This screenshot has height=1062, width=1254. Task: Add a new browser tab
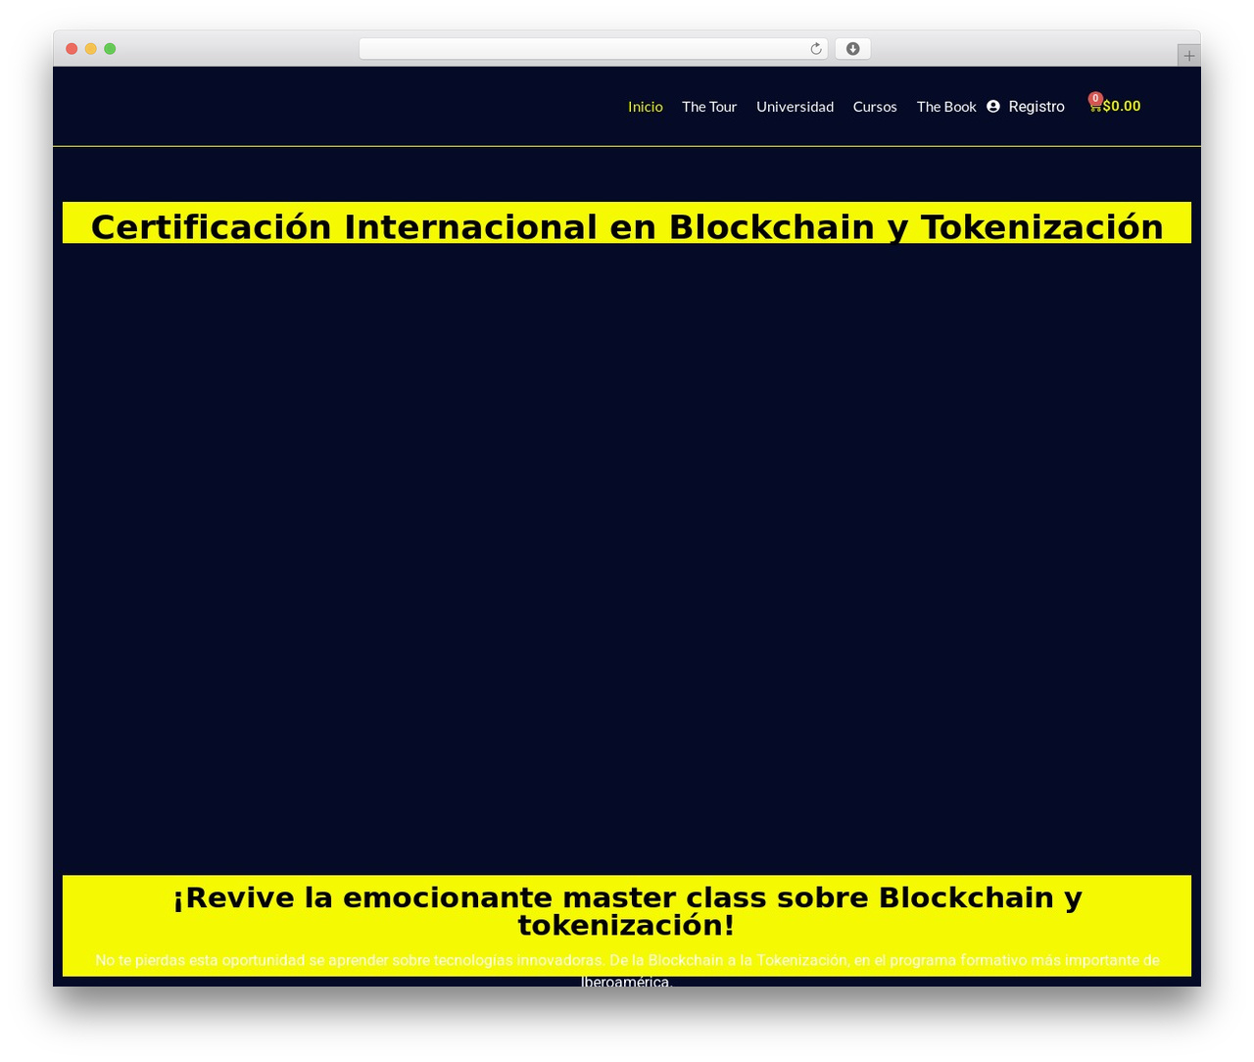[x=1188, y=56]
